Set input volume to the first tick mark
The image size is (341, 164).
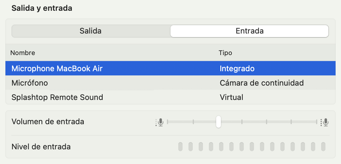pyautogui.click(x=193, y=122)
